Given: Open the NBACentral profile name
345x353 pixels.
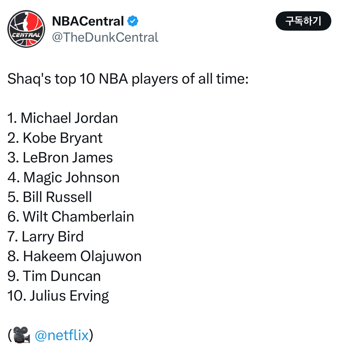Looking at the screenshot, I should click(88, 22).
